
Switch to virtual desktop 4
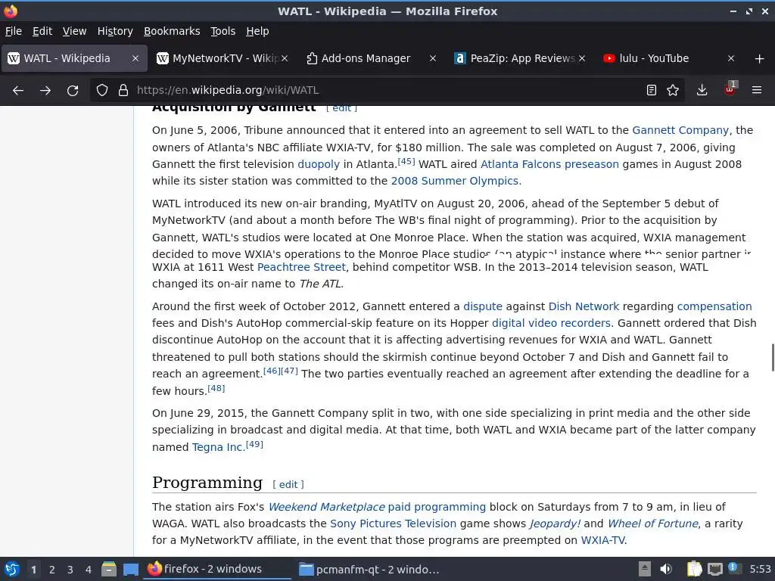(89, 570)
